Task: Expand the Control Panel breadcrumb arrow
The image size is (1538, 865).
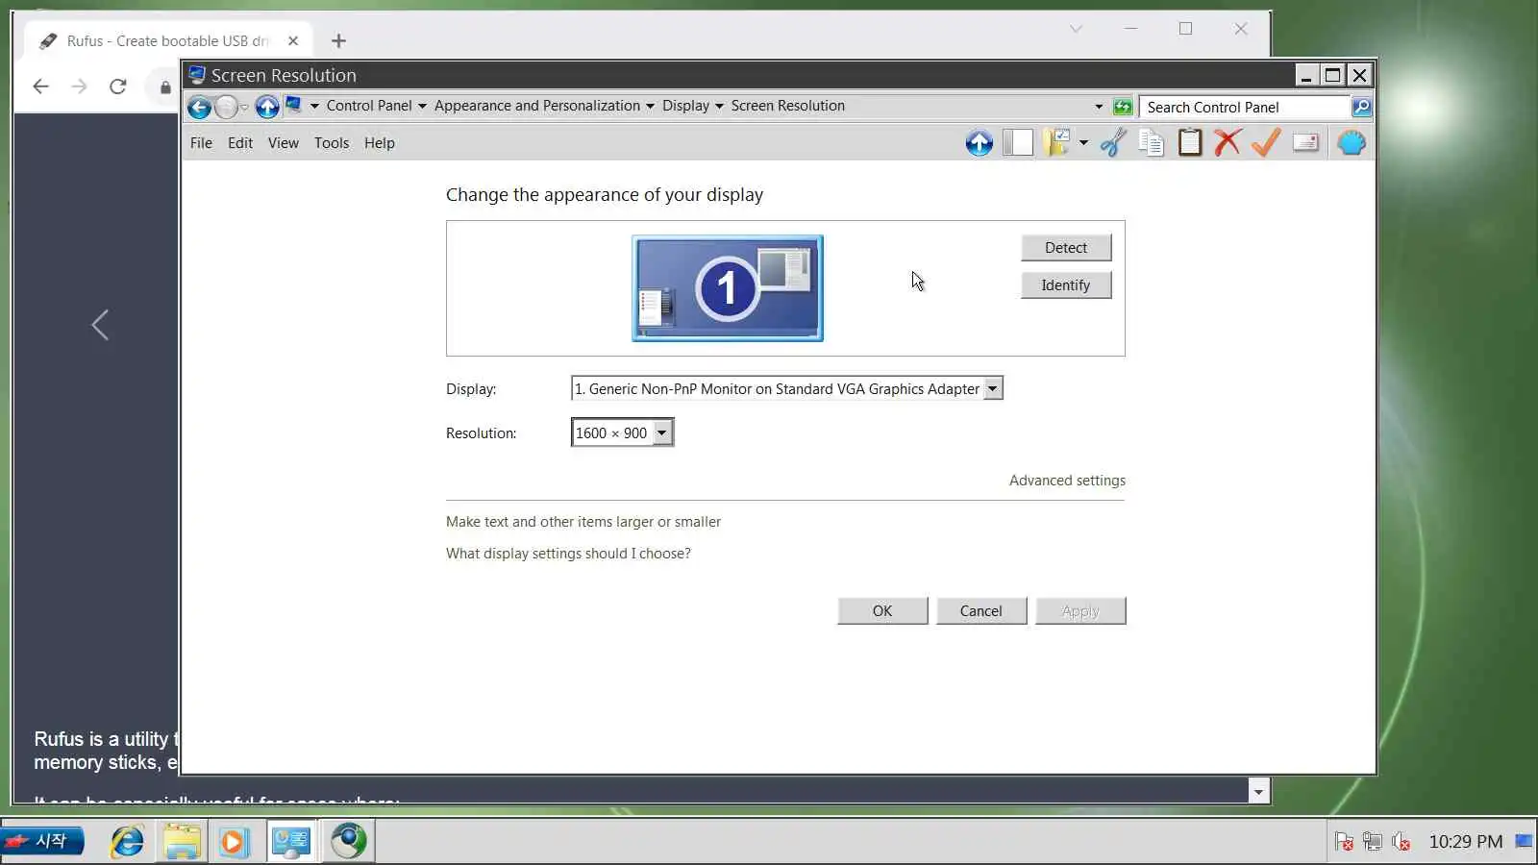Action: point(422,106)
